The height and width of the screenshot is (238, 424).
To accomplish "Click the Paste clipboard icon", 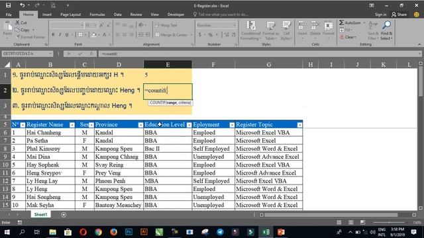I will [7, 26].
